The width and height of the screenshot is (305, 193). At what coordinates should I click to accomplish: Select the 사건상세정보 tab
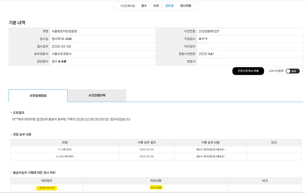[38, 96]
